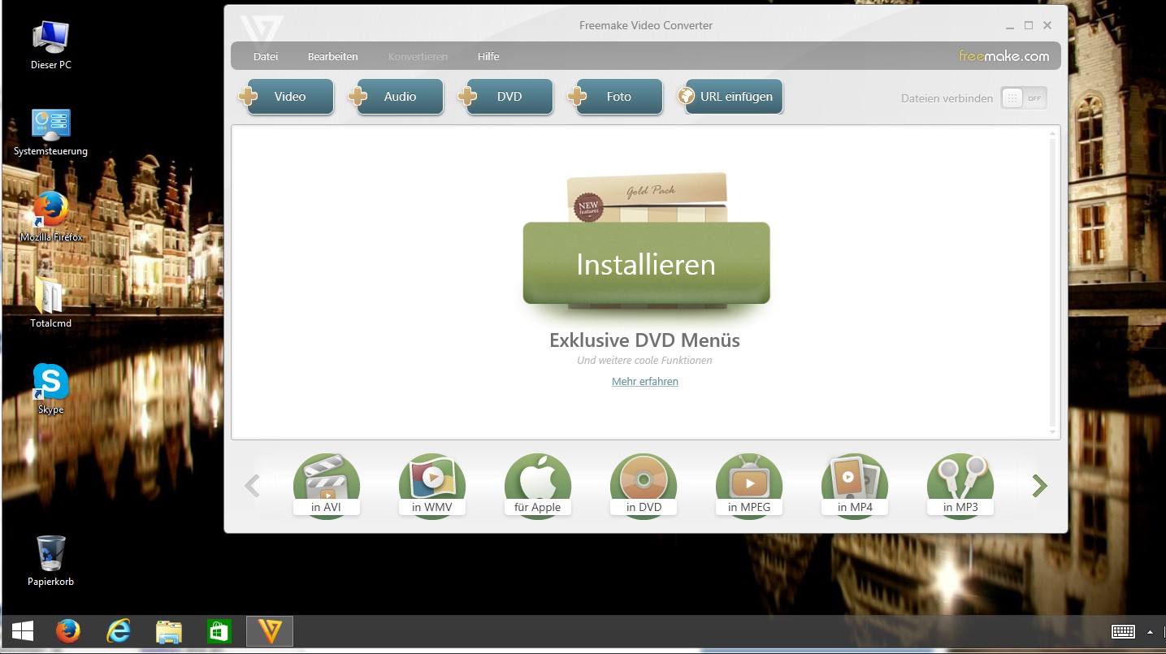This screenshot has width=1166, height=654.
Task: Click the green Installieren button
Action: click(646, 263)
